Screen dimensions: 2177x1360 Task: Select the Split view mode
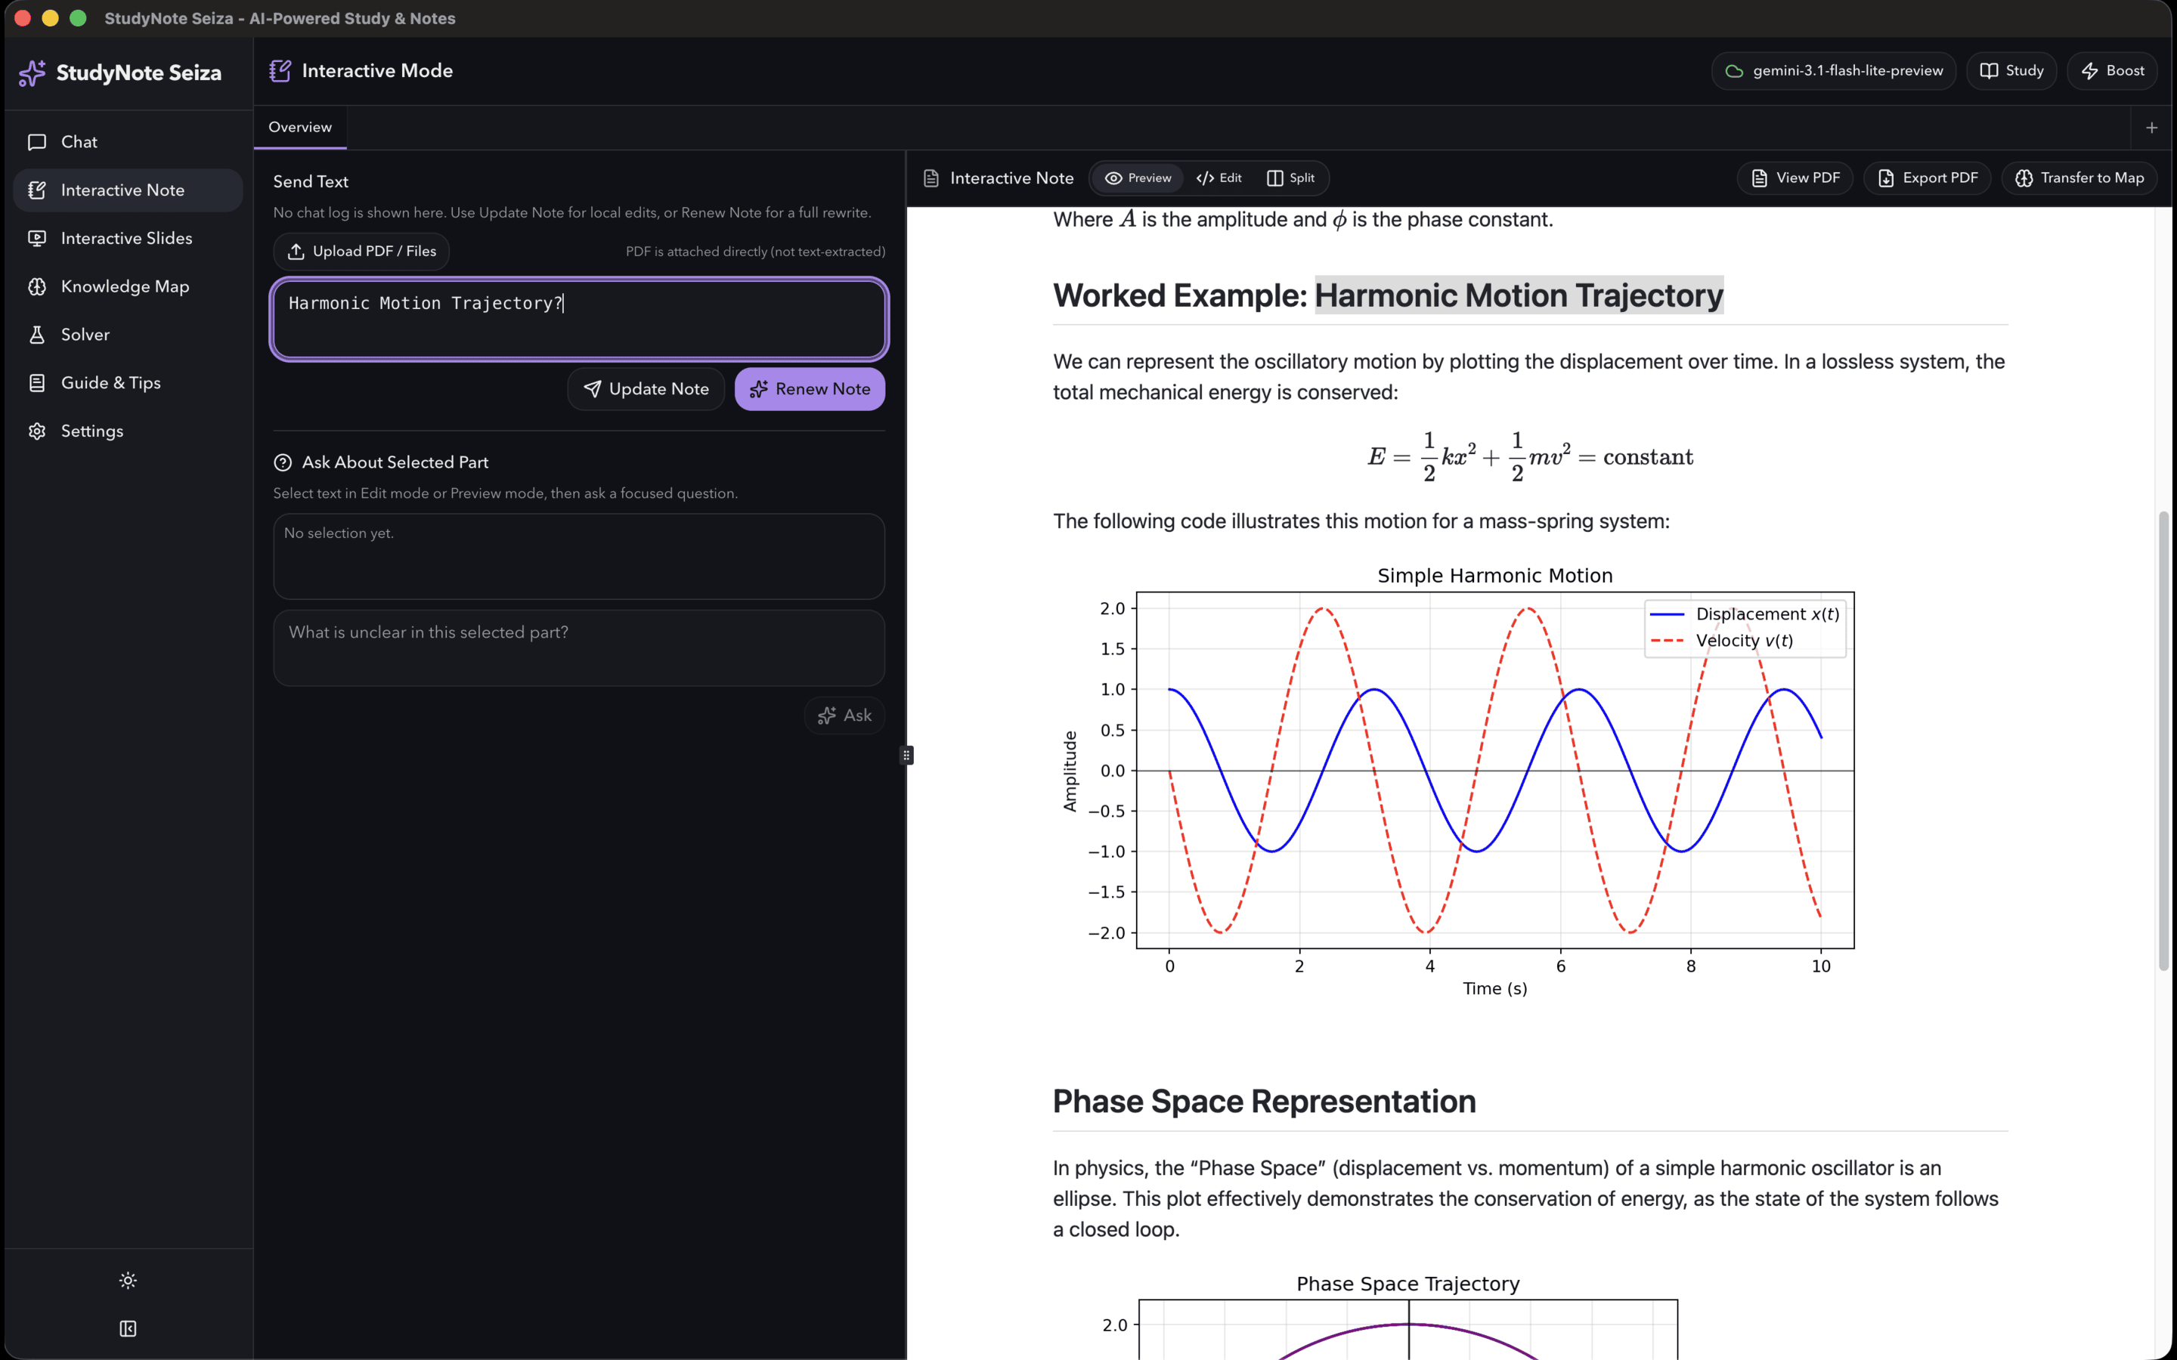[1291, 178]
